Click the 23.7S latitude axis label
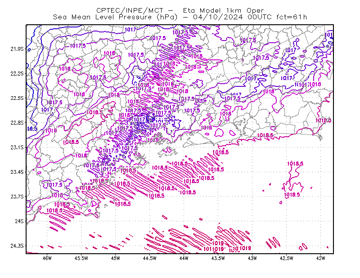 (17, 197)
